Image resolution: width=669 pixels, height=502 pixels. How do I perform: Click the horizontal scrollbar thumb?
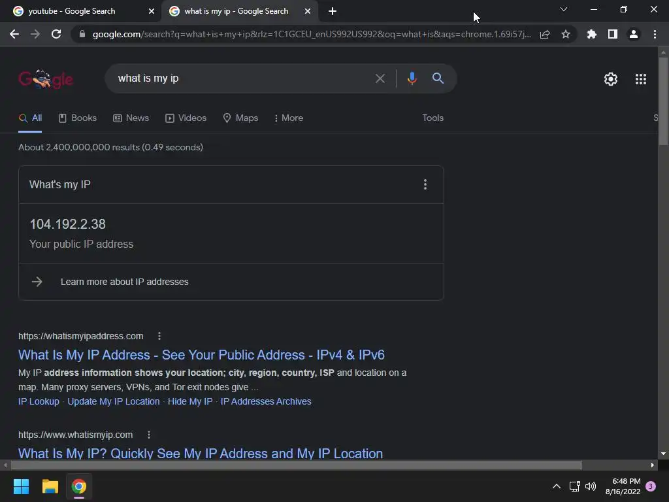(x=297, y=465)
